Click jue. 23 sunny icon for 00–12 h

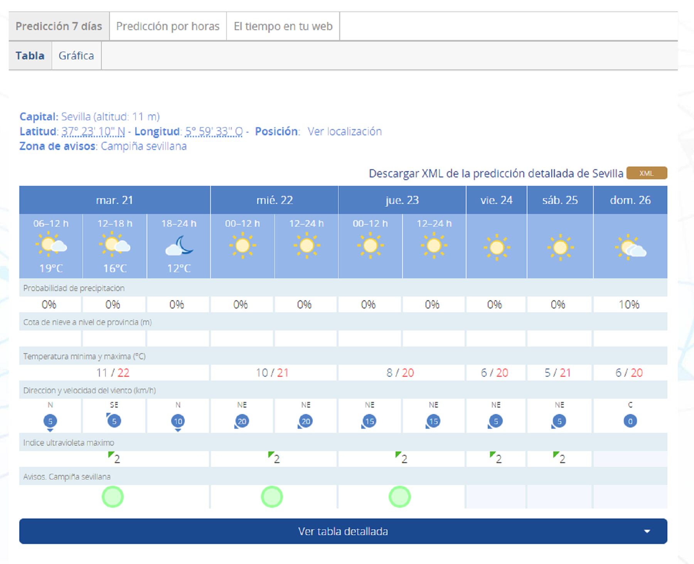(x=370, y=246)
